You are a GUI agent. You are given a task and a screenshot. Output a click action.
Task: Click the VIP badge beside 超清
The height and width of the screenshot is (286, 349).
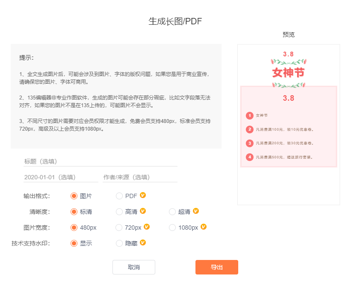(x=196, y=211)
